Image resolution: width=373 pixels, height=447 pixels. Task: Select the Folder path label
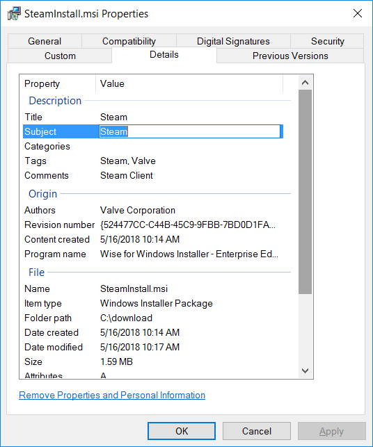tap(48, 318)
